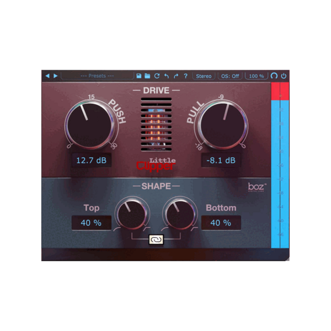Click the boz Digital Labs logo
The image size is (331, 331).
[257, 187]
